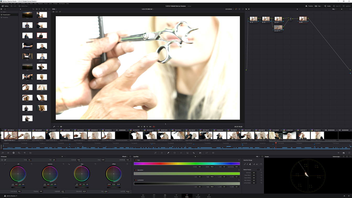This screenshot has width=352, height=198.
Task: Click the Lightbox button
Action: [x=346, y=6]
